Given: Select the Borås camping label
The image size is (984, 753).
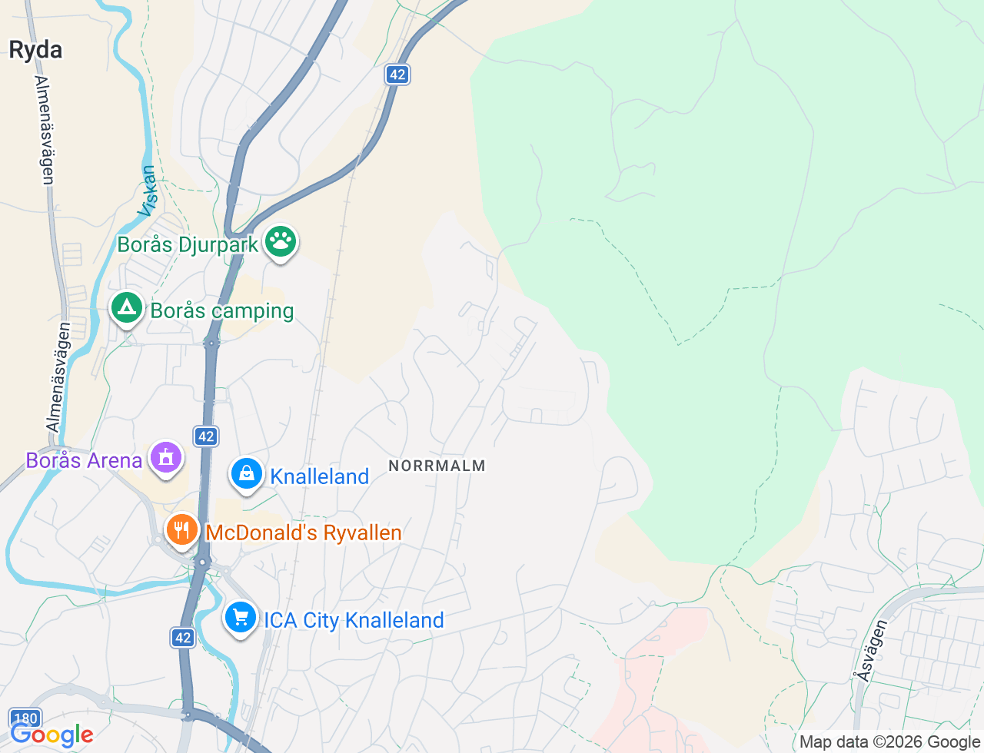Looking at the screenshot, I should pyautogui.click(x=222, y=310).
